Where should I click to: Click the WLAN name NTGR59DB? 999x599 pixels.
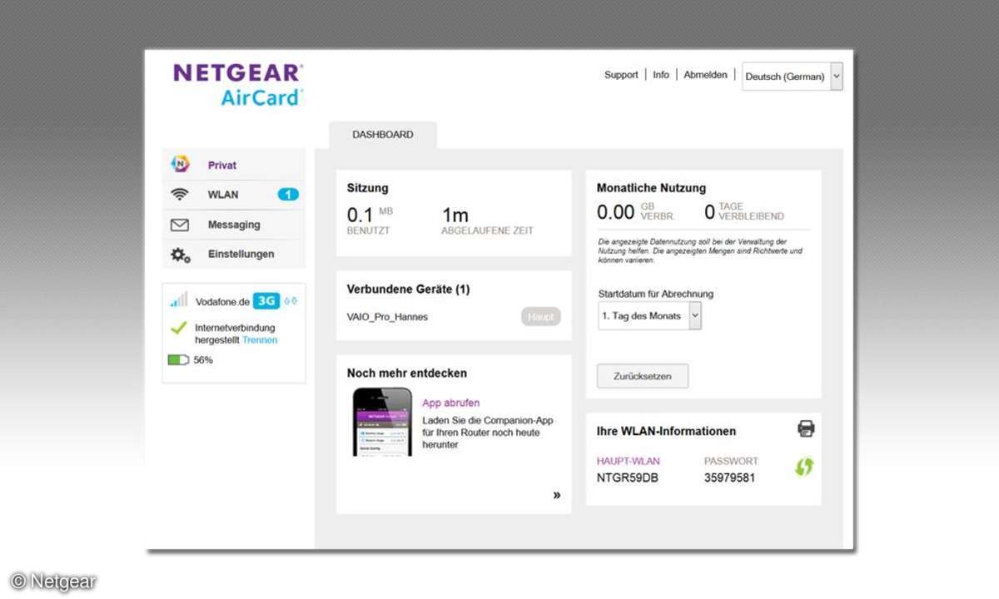628,478
